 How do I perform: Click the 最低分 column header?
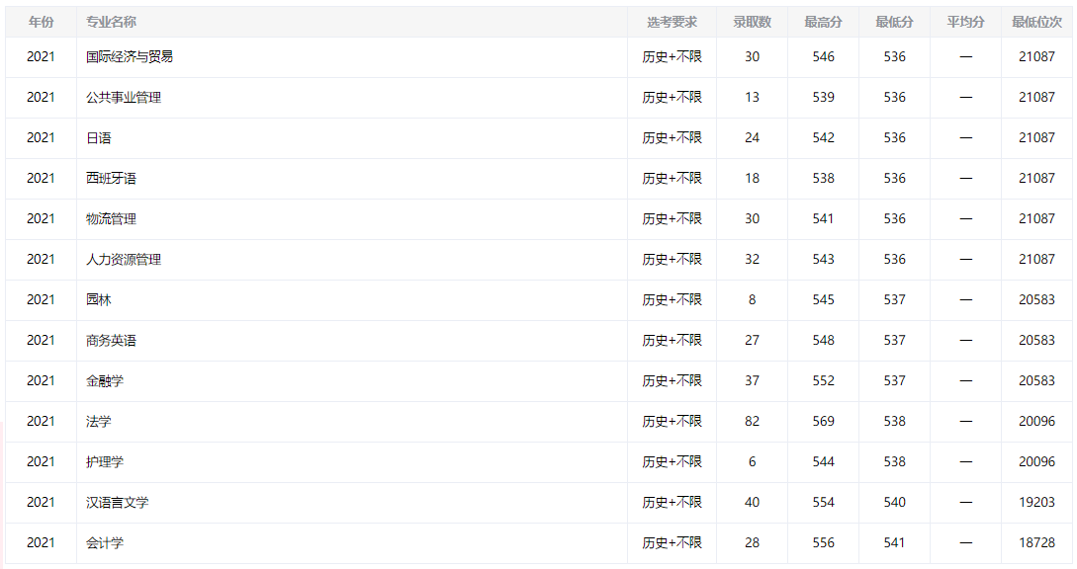click(x=894, y=22)
